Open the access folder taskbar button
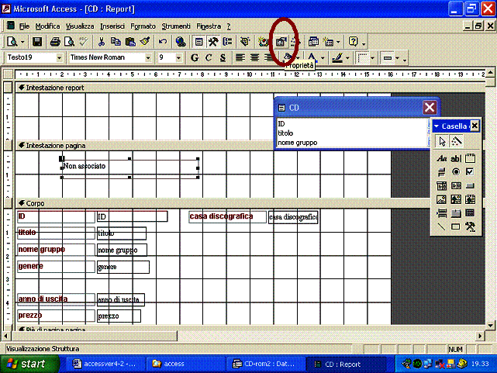The height and width of the screenshot is (373, 497). (185, 364)
